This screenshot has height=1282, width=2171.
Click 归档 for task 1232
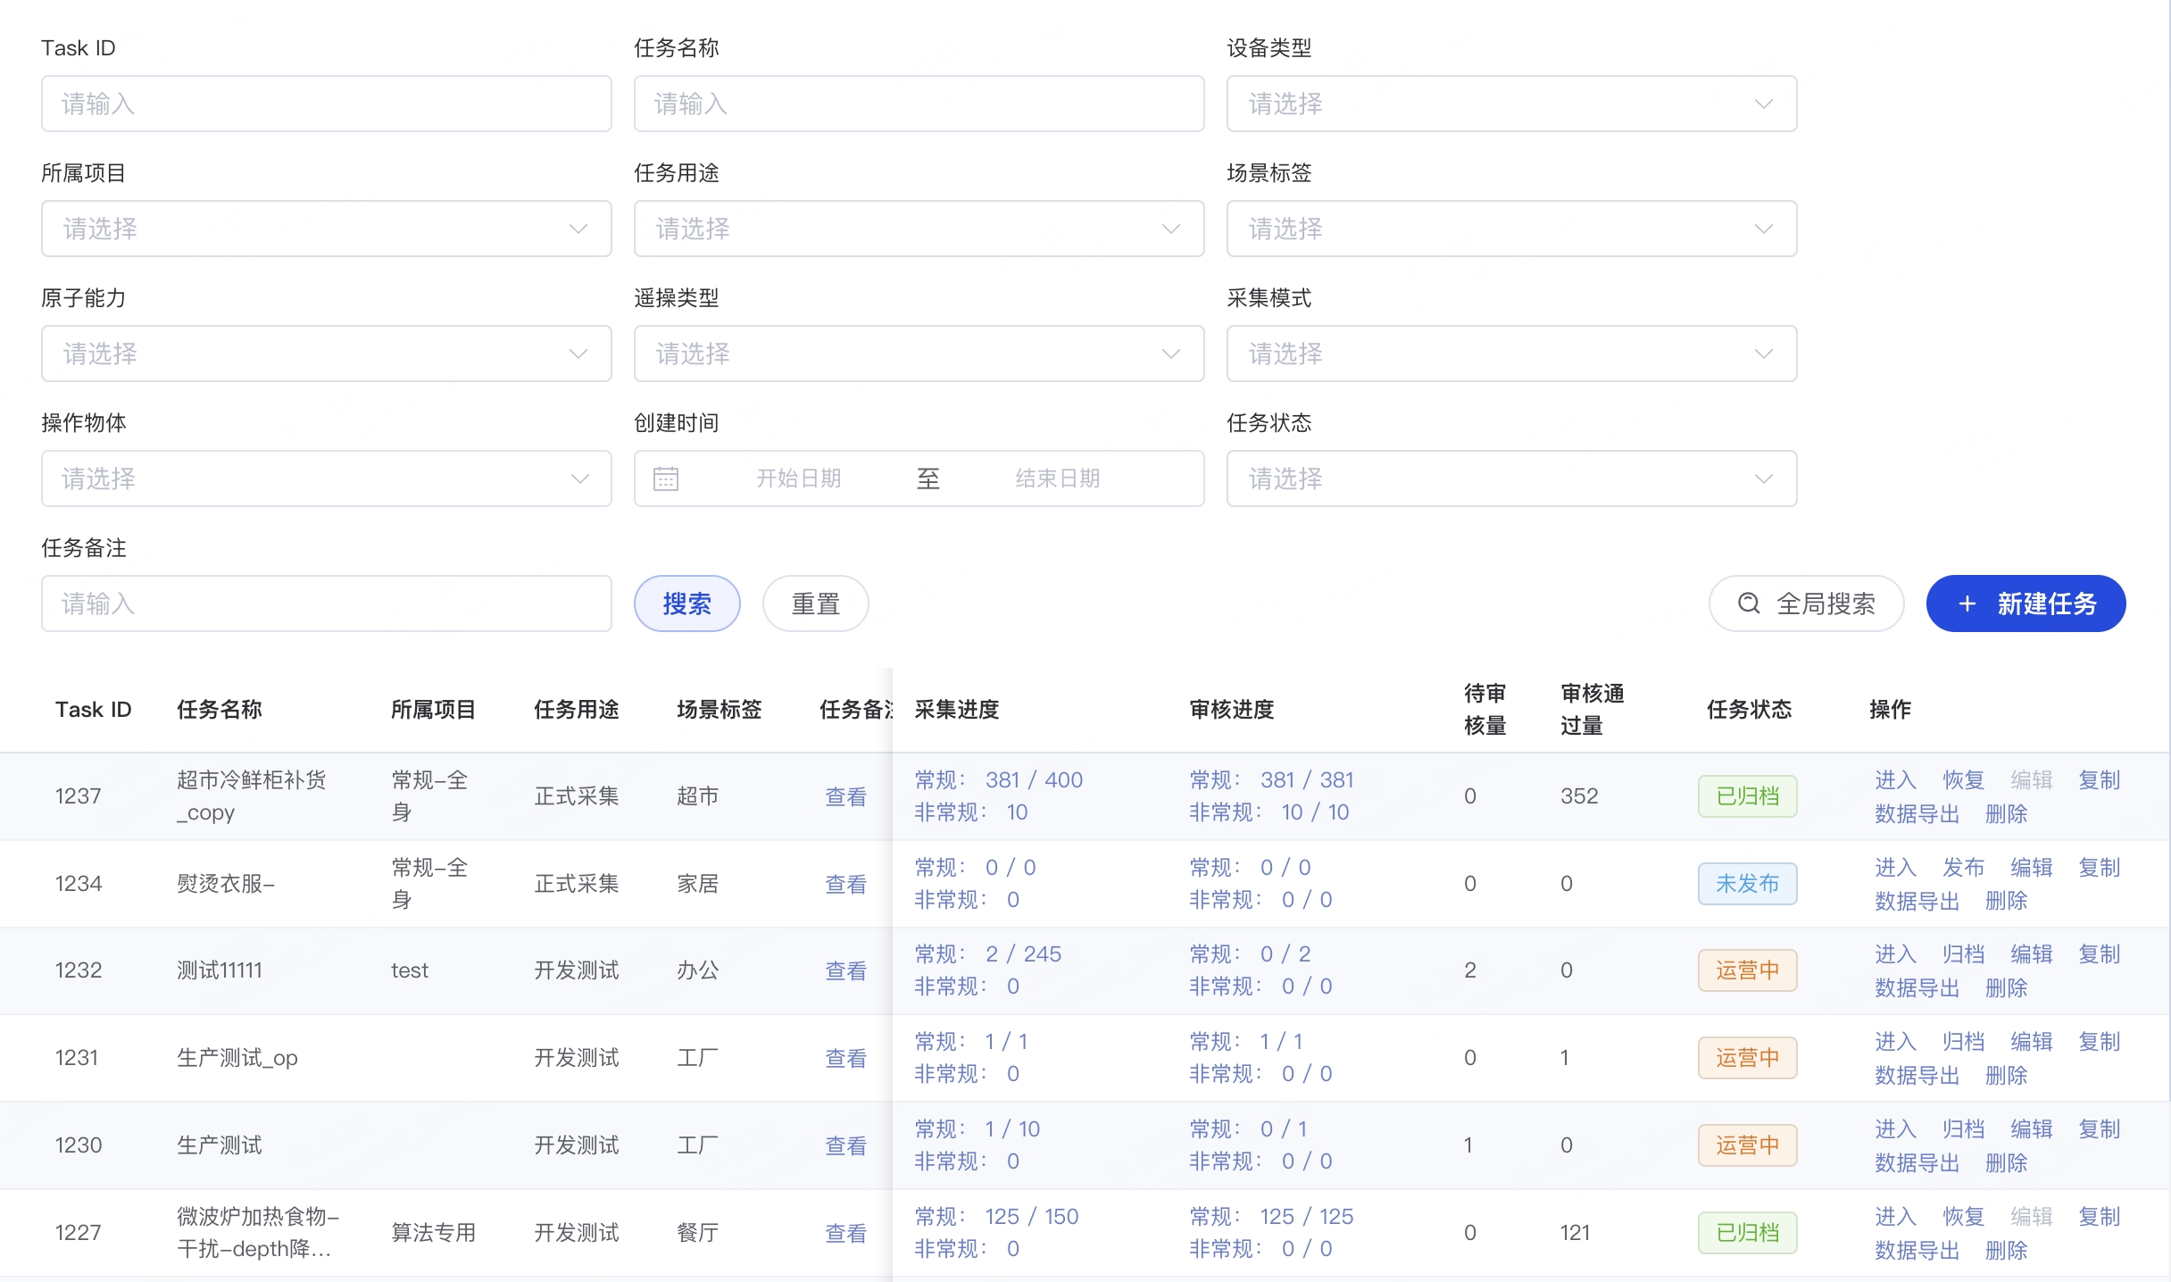coord(1963,953)
